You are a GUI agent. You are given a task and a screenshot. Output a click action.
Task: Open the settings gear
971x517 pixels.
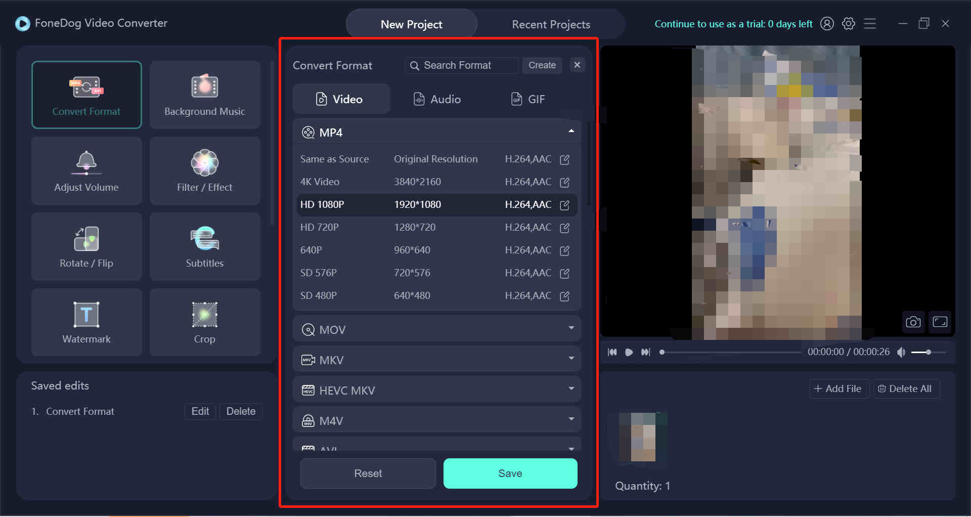[x=849, y=24]
